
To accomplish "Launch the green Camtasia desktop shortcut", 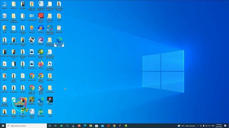I will click(x=41, y=54).
